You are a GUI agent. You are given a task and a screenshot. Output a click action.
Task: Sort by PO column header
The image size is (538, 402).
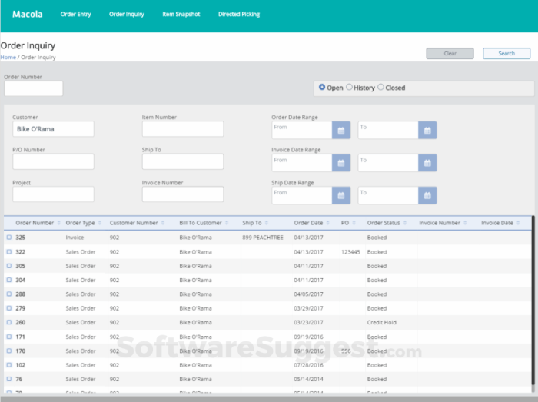click(348, 223)
